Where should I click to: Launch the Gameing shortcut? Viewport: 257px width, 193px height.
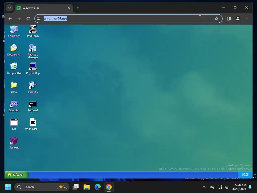click(14, 143)
